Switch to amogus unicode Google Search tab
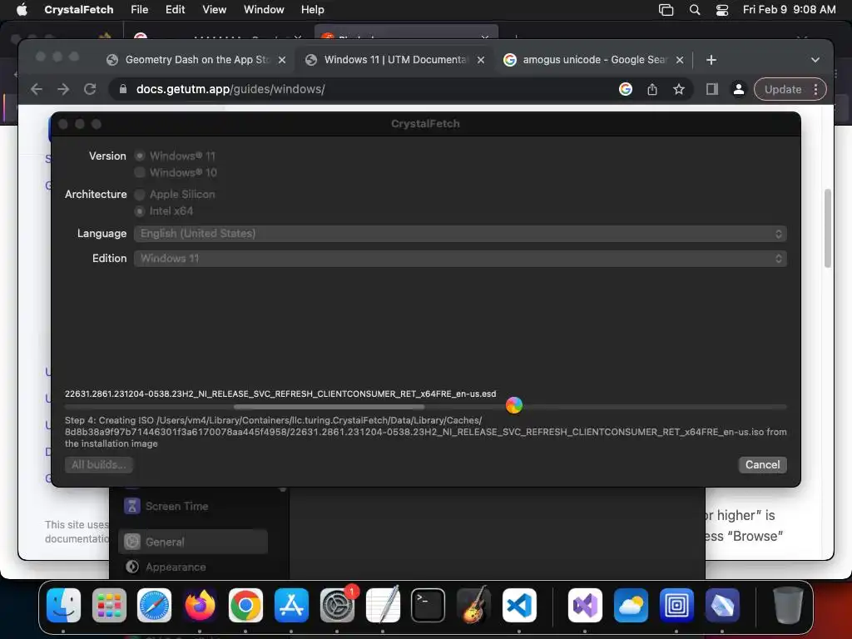852x639 pixels. pos(593,60)
